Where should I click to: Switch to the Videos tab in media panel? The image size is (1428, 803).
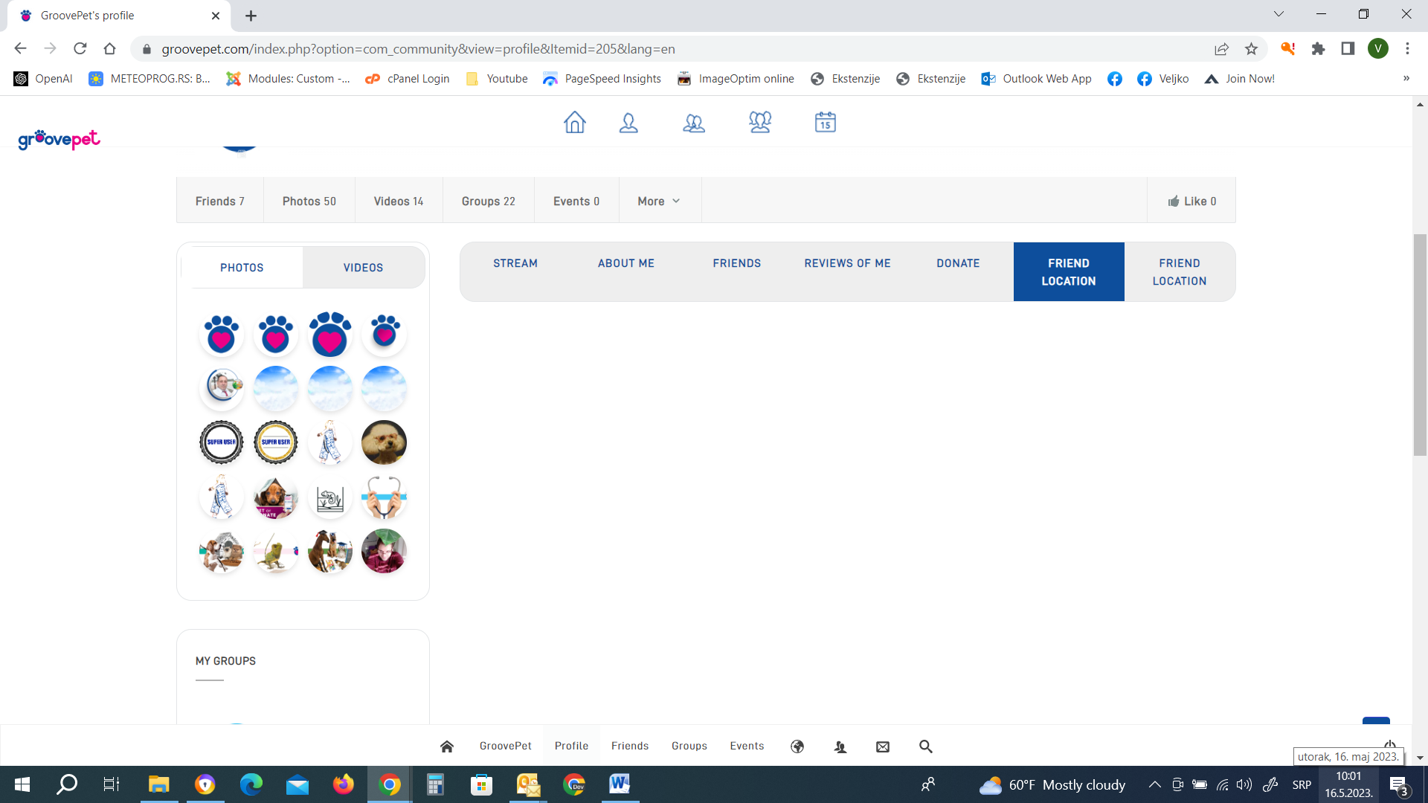(x=363, y=268)
